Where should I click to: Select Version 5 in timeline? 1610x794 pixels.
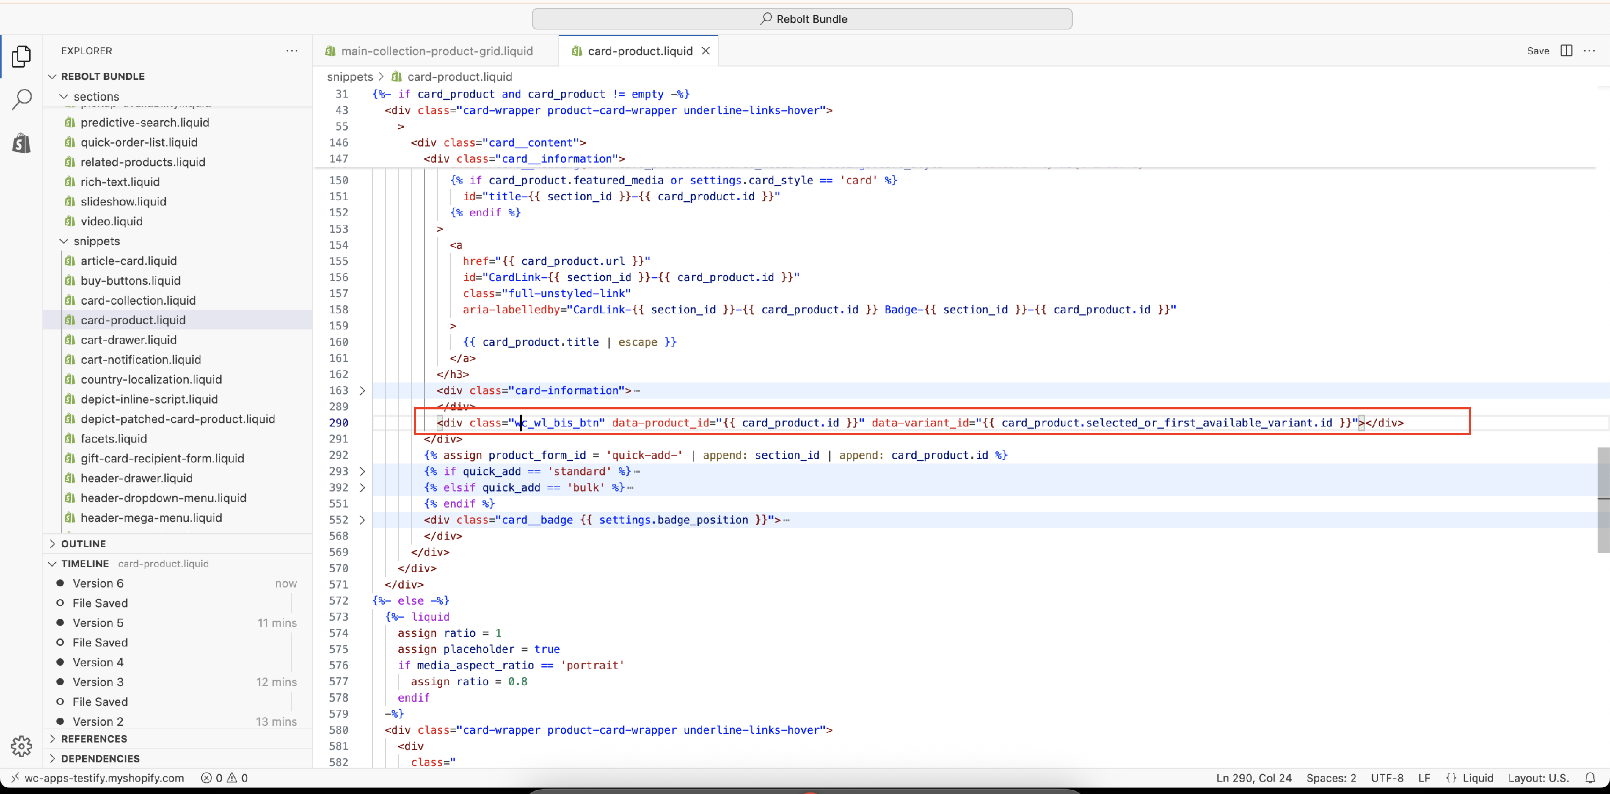click(98, 623)
